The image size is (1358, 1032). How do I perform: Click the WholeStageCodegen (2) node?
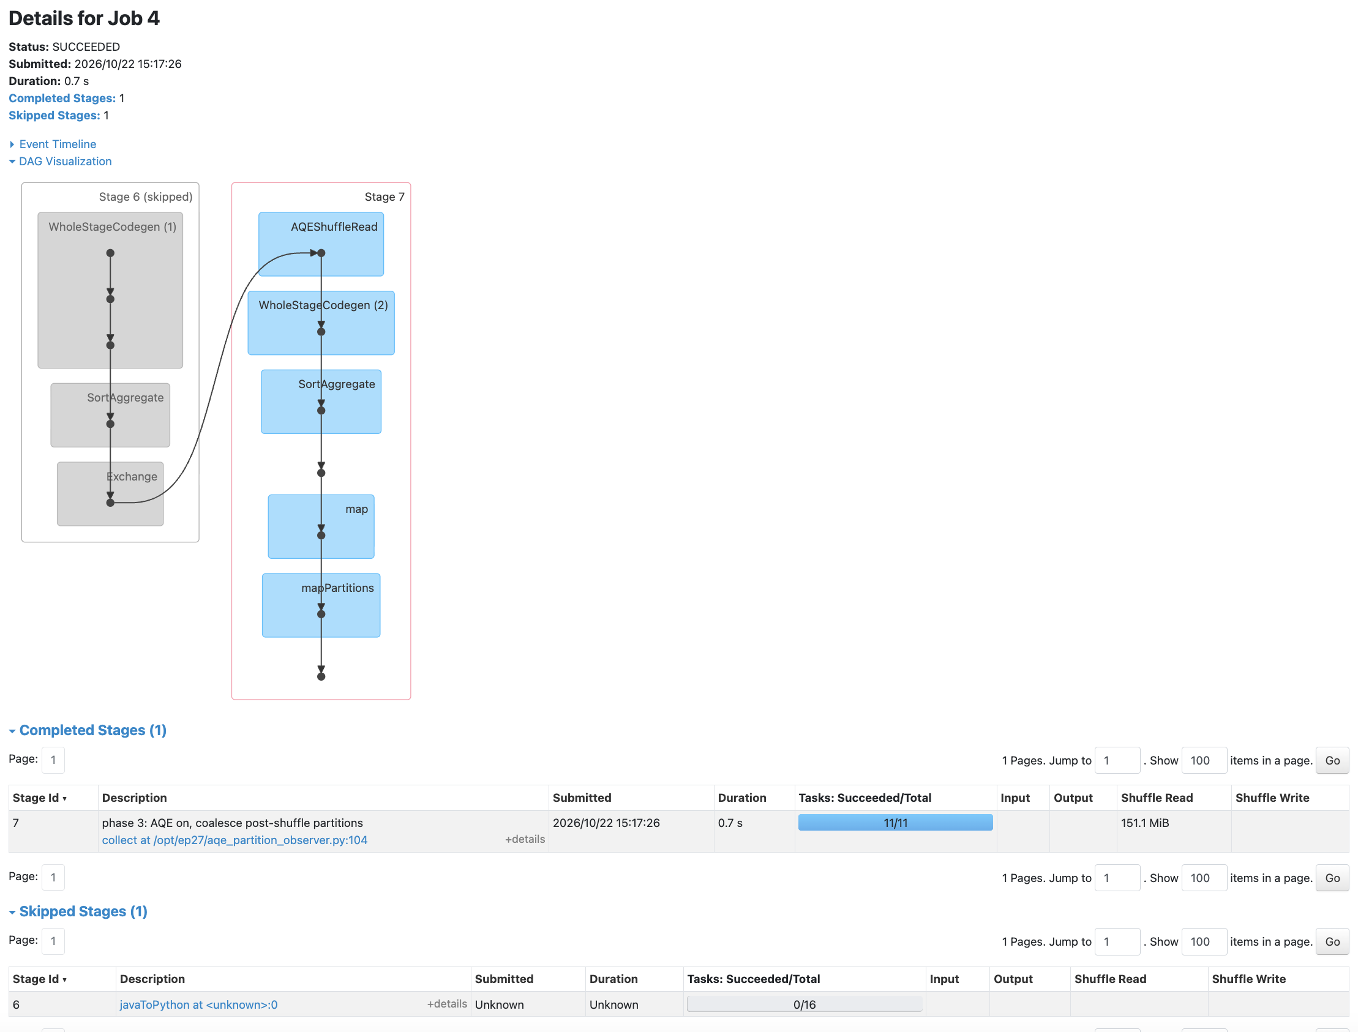point(321,323)
